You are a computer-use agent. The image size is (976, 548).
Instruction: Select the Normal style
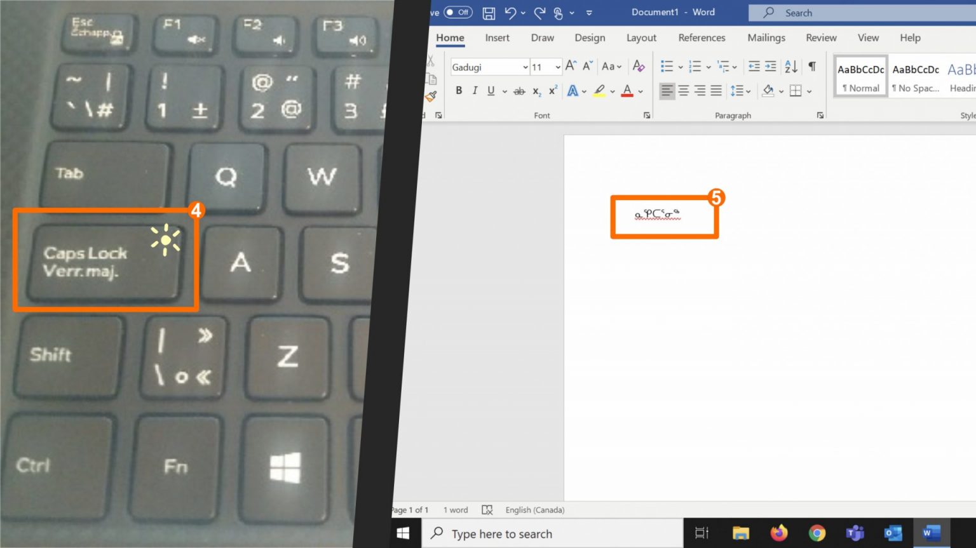860,76
